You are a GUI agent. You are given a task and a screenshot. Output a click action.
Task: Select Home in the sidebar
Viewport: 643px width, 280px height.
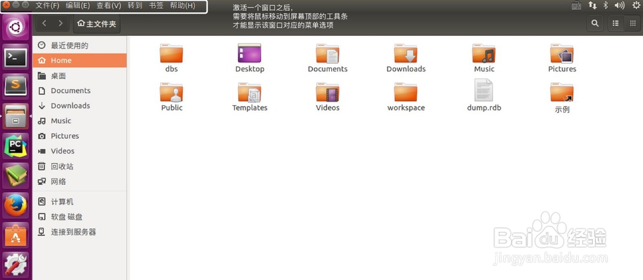pyautogui.click(x=80, y=60)
